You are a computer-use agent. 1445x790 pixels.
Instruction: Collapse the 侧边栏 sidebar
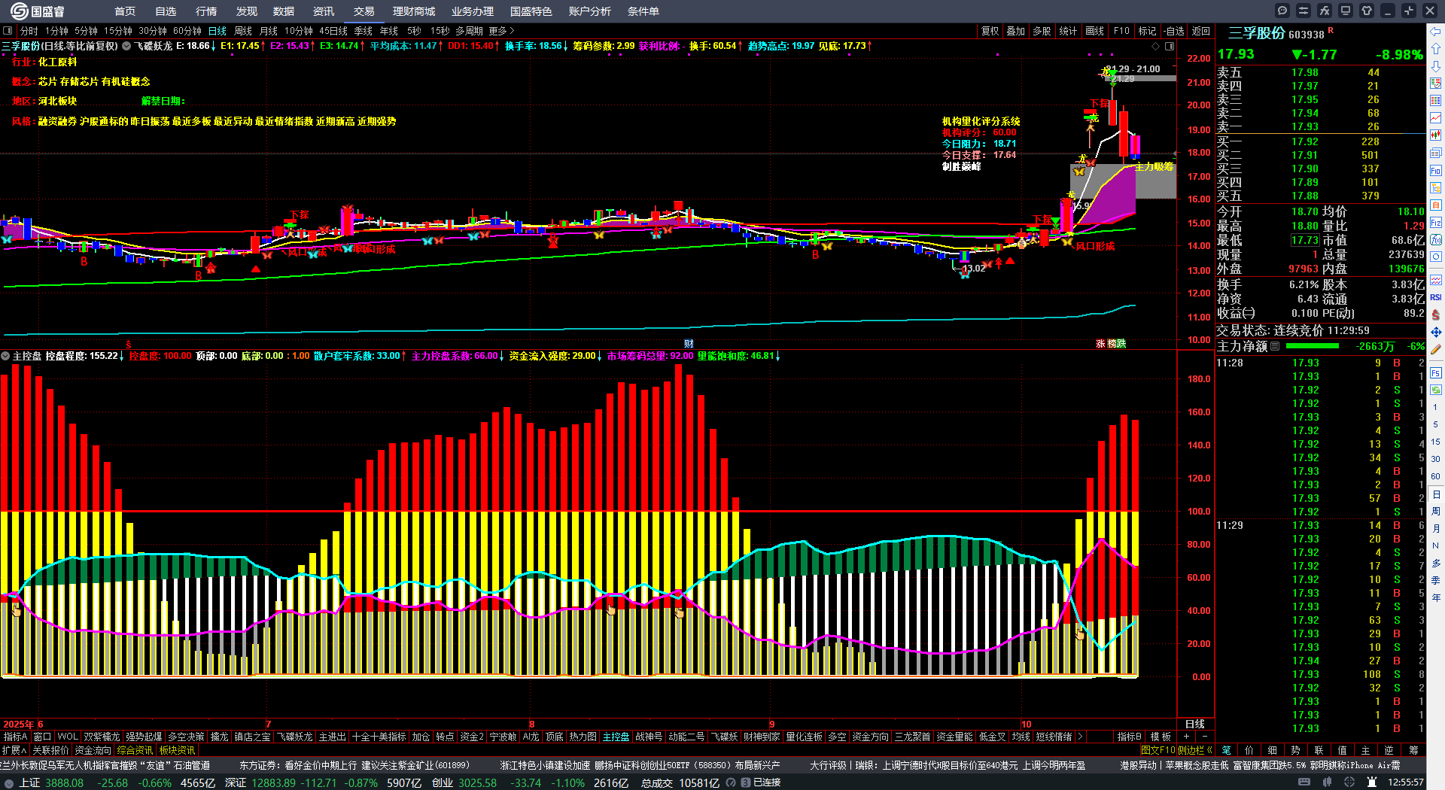tap(1195, 750)
